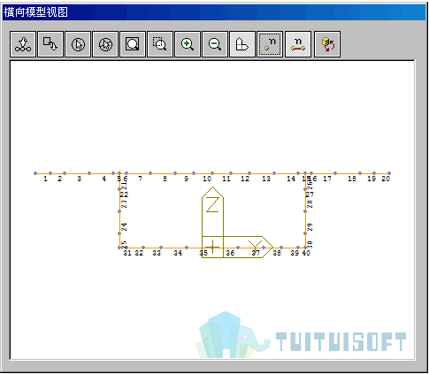Viewport: 429px width, 374px height.
Task: Pick element label 4
Action: [103, 179]
